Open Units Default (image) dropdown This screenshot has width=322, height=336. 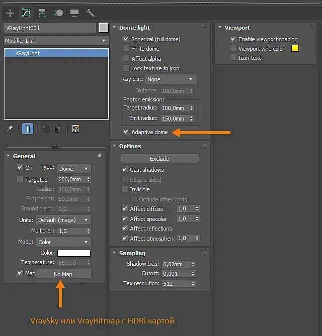click(x=63, y=220)
